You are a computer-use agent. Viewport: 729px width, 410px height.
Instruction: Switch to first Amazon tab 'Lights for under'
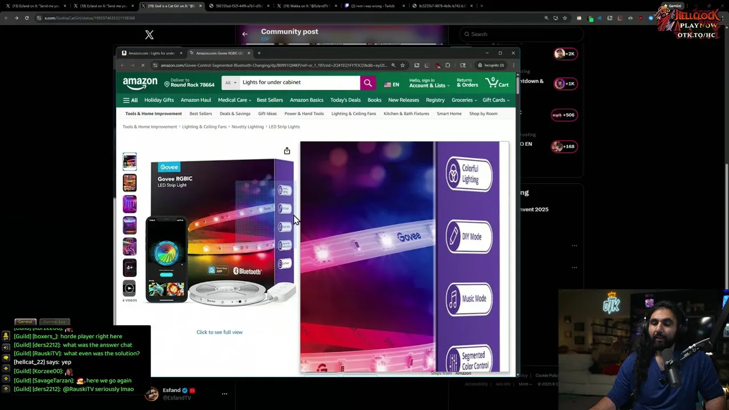(x=151, y=53)
